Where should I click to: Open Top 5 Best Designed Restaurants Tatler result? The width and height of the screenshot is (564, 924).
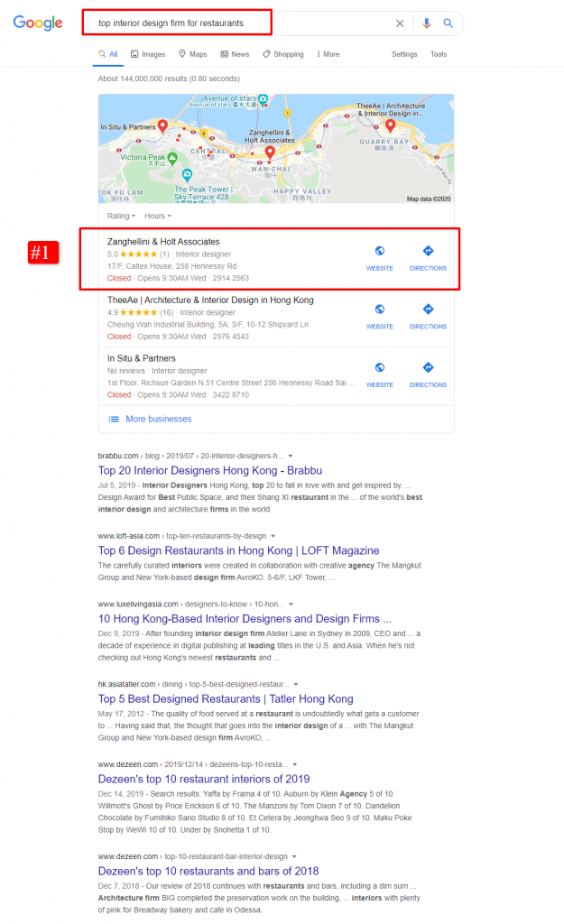click(x=226, y=699)
